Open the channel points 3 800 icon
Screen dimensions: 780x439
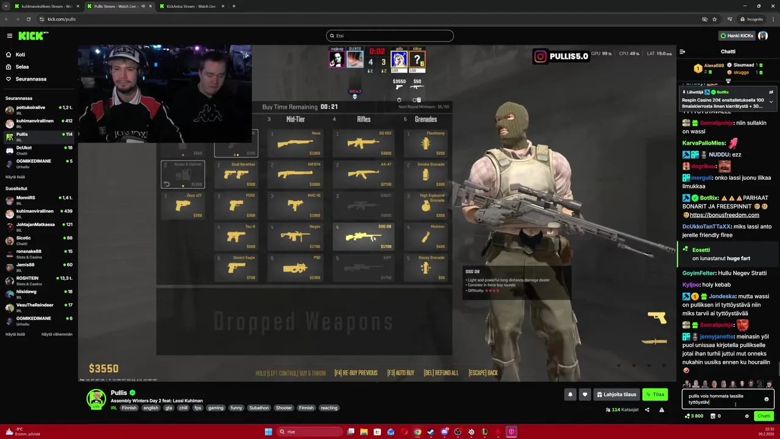pyautogui.click(x=694, y=416)
